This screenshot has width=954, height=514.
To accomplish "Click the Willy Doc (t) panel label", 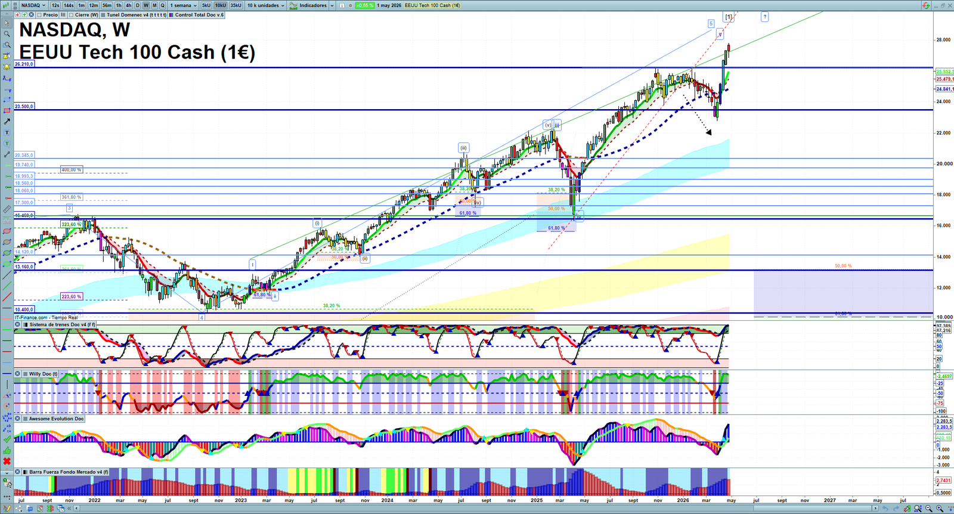I will (x=44, y=374).
